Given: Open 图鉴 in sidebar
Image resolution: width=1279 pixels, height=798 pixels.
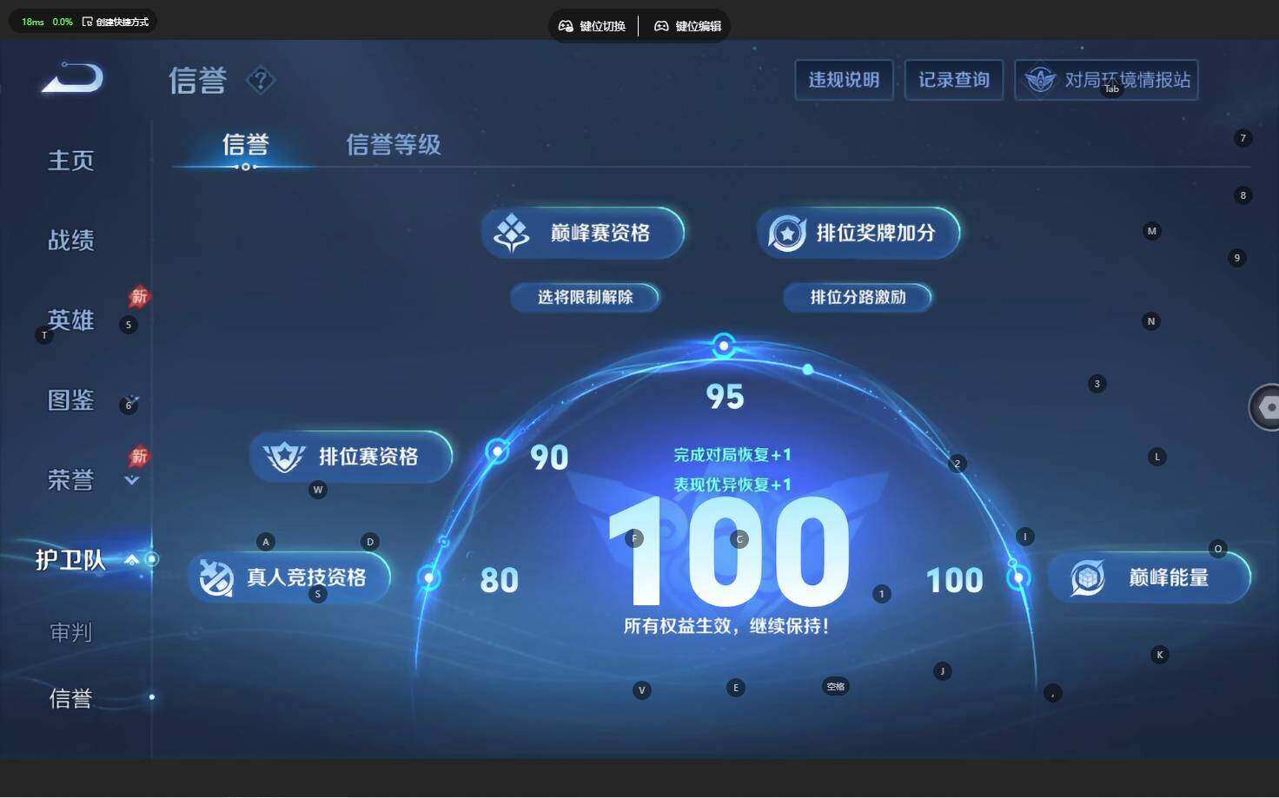Looking at the screenshot, I should [70, 400].
